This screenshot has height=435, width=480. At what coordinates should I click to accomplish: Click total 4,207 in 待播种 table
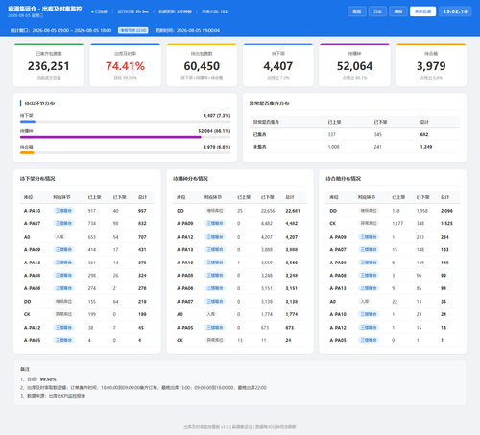coord(292,237)
